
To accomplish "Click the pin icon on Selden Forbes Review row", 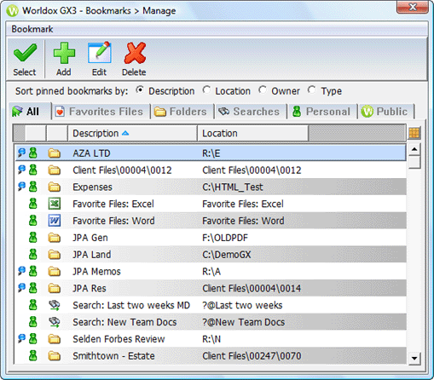I will pos(21,338).
